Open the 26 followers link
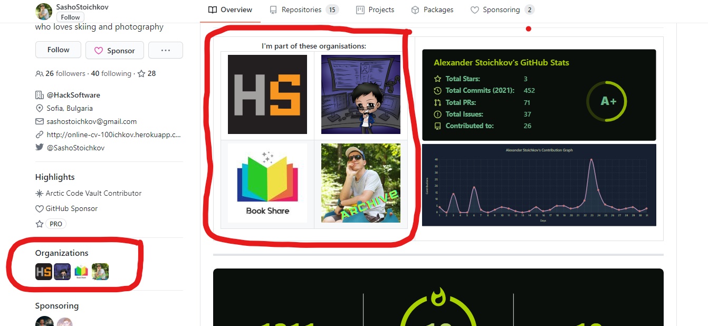The image size is (708, 326). (60, 74)
